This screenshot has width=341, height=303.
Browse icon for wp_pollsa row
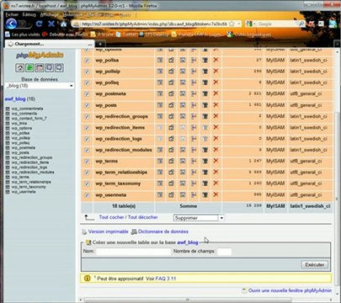click(x=160, y=60)
